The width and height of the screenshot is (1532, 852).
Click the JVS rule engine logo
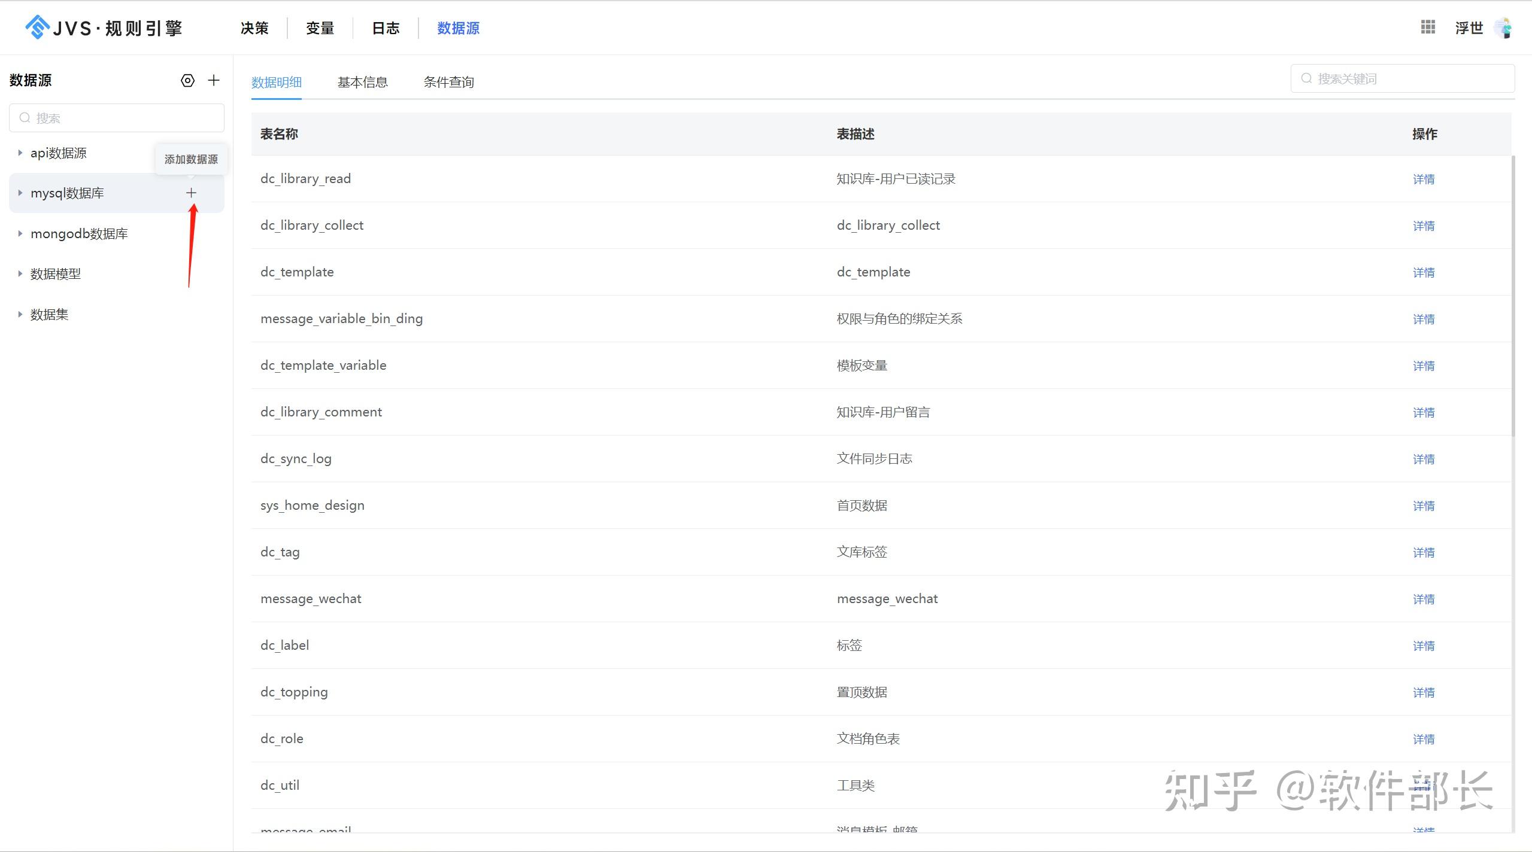102,28
